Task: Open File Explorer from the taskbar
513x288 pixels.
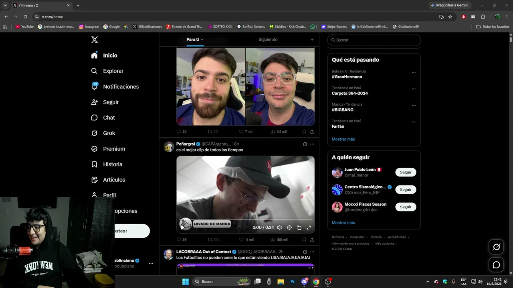Action: click(281, 282)
